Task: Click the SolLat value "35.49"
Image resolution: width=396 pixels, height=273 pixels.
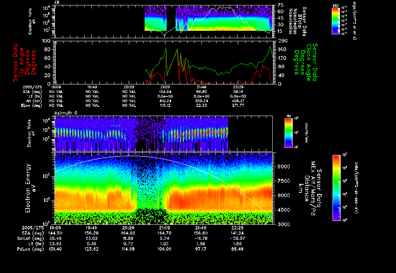Action: tap(55, 239)
